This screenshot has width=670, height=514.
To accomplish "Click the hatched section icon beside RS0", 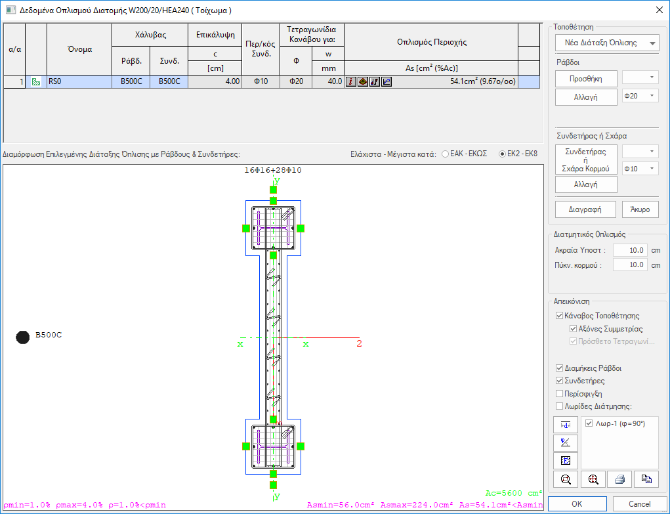I will (x=36, y=82).
